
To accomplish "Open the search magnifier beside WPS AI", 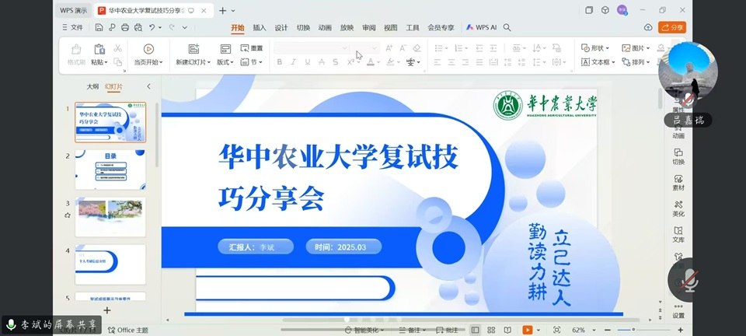I will 507,27.
